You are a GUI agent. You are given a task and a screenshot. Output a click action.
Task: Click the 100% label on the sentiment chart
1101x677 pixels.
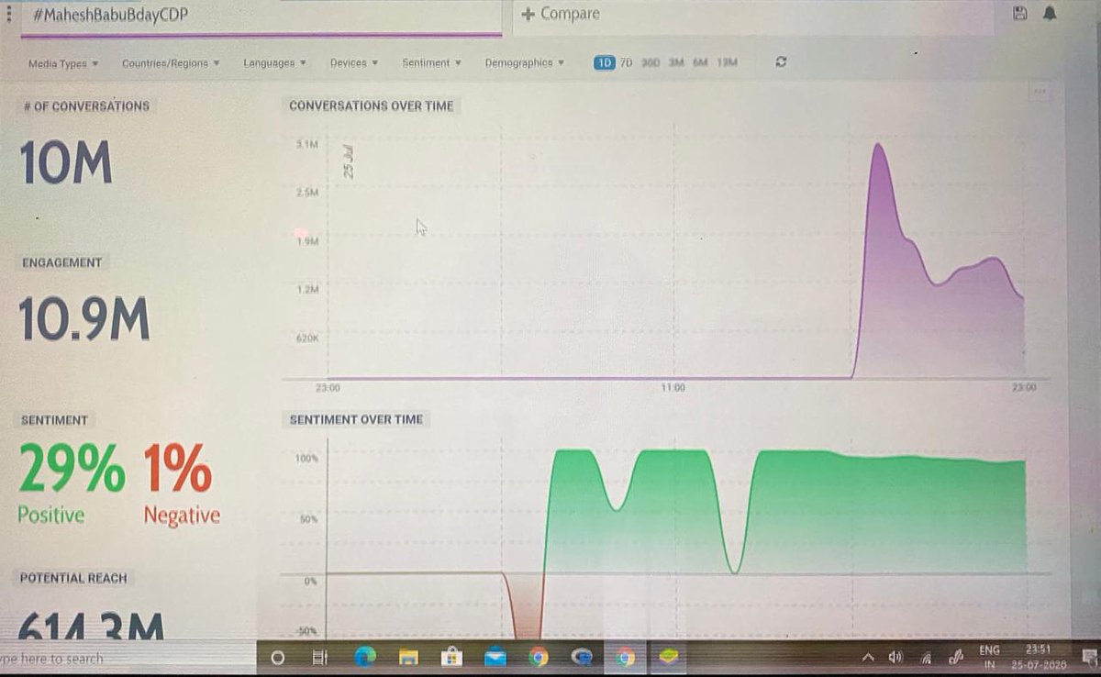305,458
